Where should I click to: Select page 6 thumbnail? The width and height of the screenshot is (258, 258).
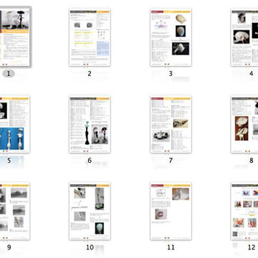(90, 124)
